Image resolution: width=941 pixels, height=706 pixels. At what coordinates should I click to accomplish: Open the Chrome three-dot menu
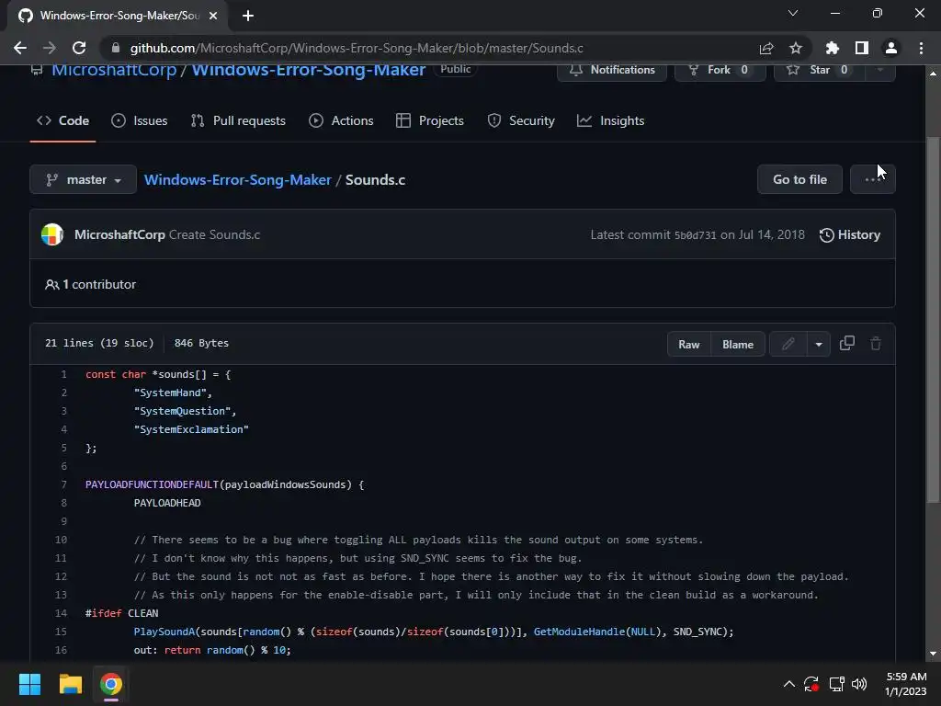[x=921, y=48]
